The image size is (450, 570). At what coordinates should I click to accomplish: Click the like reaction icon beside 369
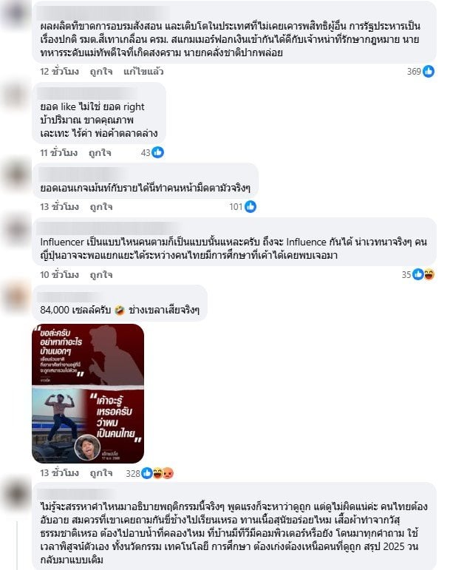coord(429,71)
